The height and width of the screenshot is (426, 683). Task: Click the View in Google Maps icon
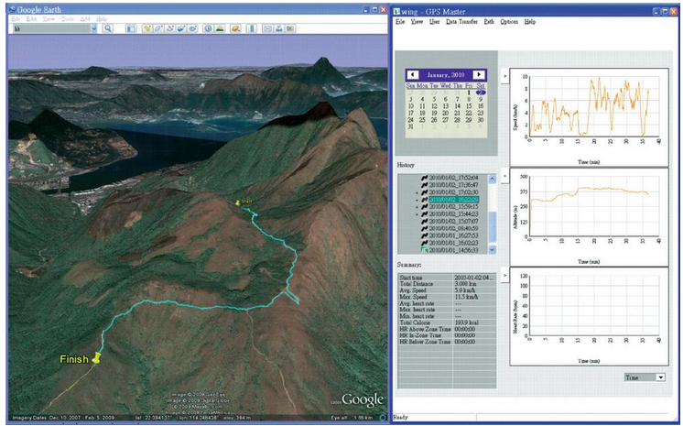pos(290,28)
